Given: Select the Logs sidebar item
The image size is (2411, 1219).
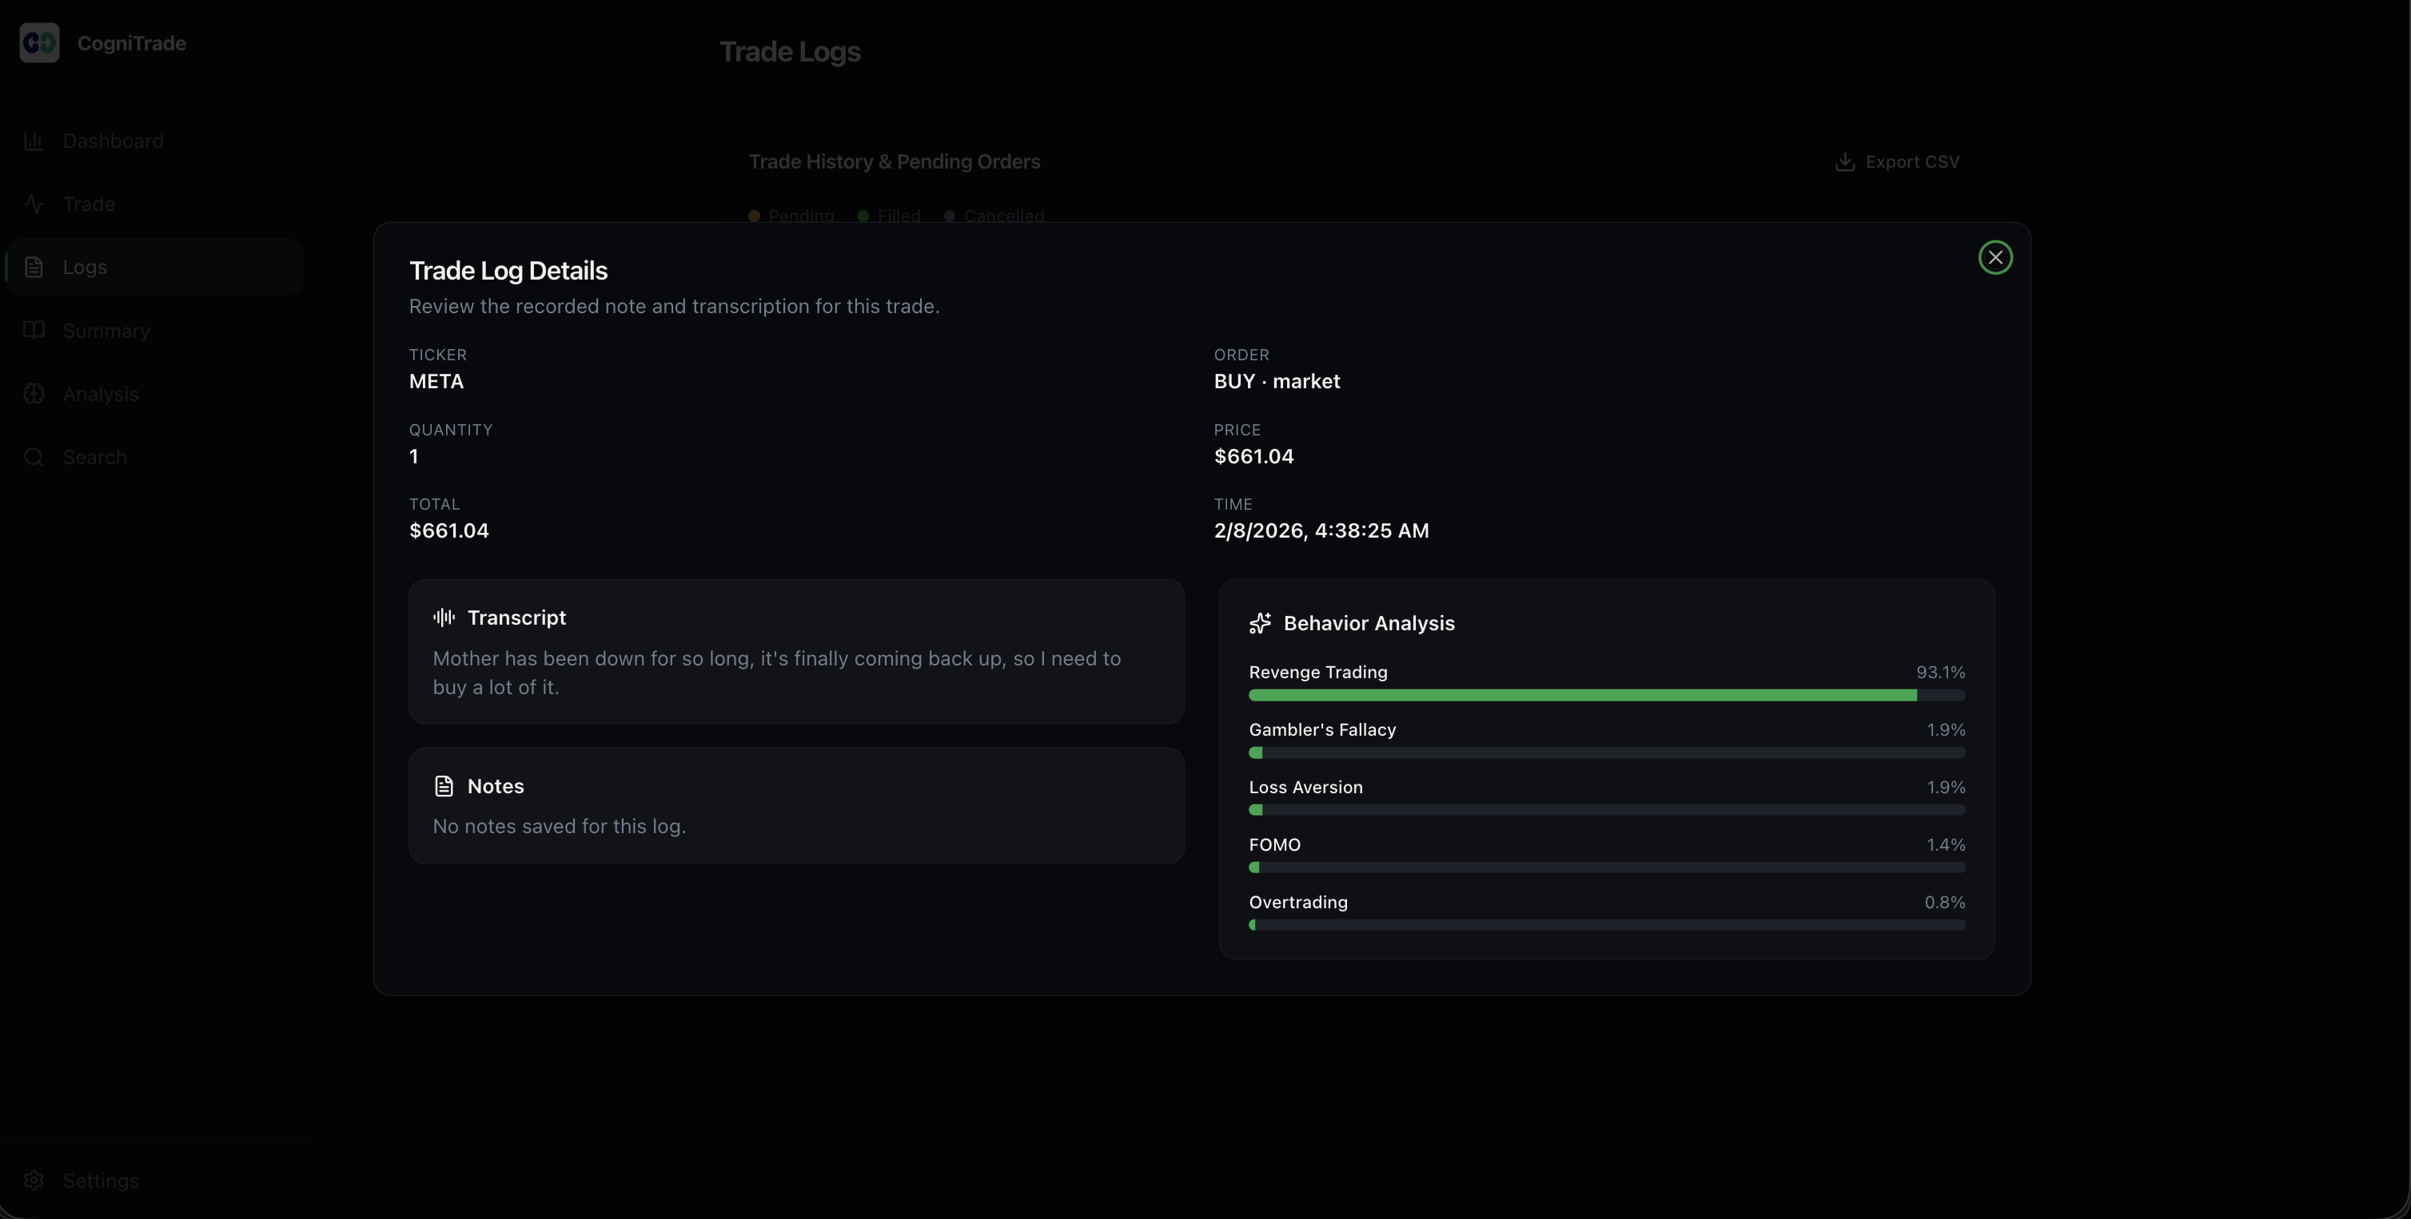Looking at the screenshot, I should pos(84,268).
